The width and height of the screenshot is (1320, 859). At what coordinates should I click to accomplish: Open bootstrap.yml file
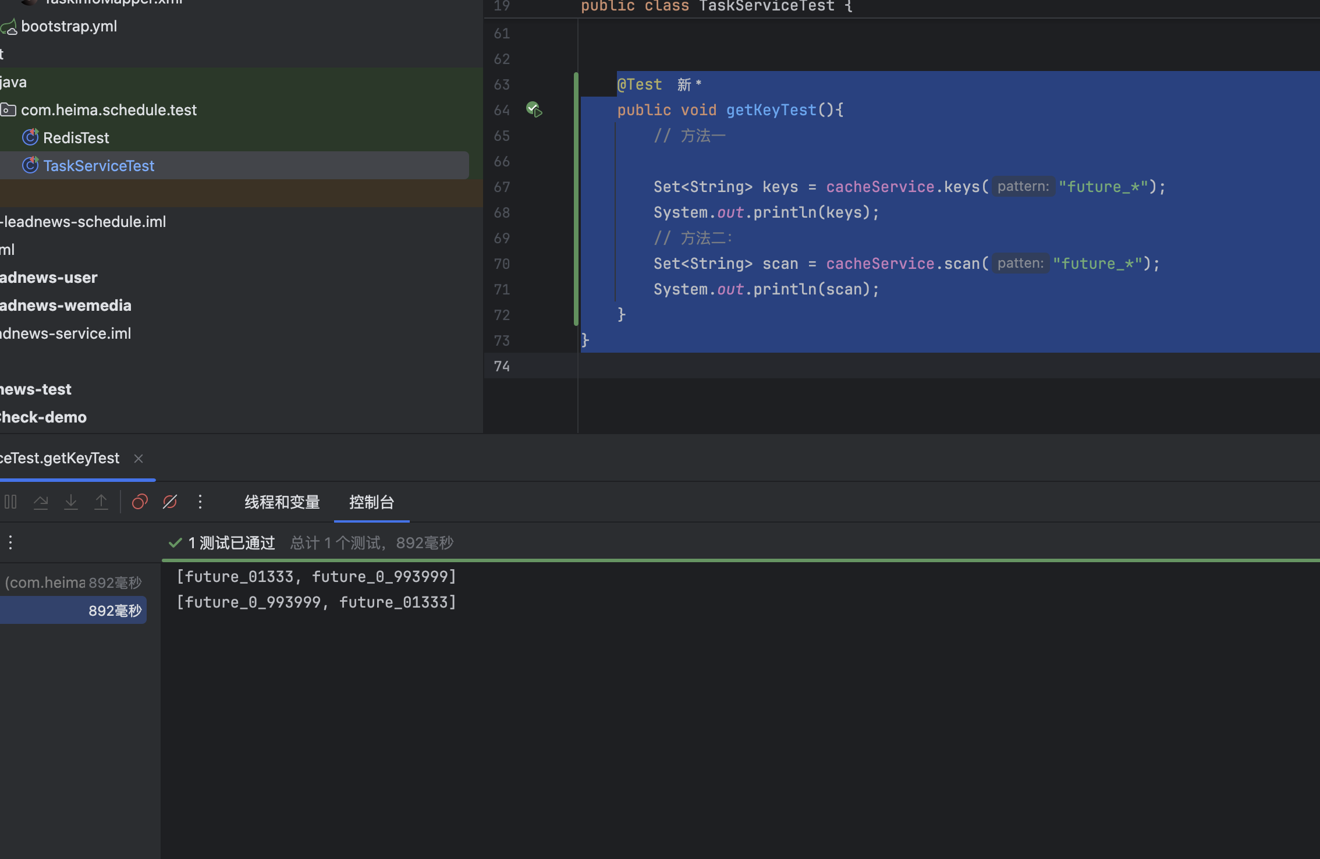[69, 26]
